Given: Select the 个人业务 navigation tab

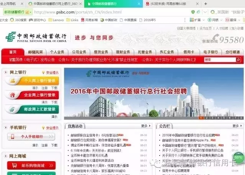Looking at the screenshot, I should [x=57, y=52].
